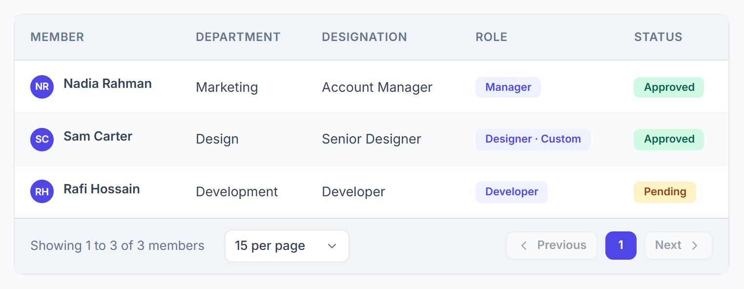Click the Pending status badge
Screen dimensions: 744x289
pos(665,192)
